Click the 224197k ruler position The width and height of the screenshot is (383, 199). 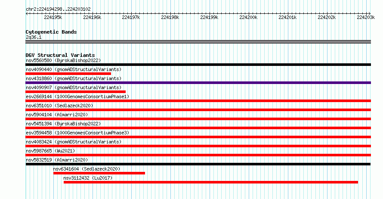[131, 17]
